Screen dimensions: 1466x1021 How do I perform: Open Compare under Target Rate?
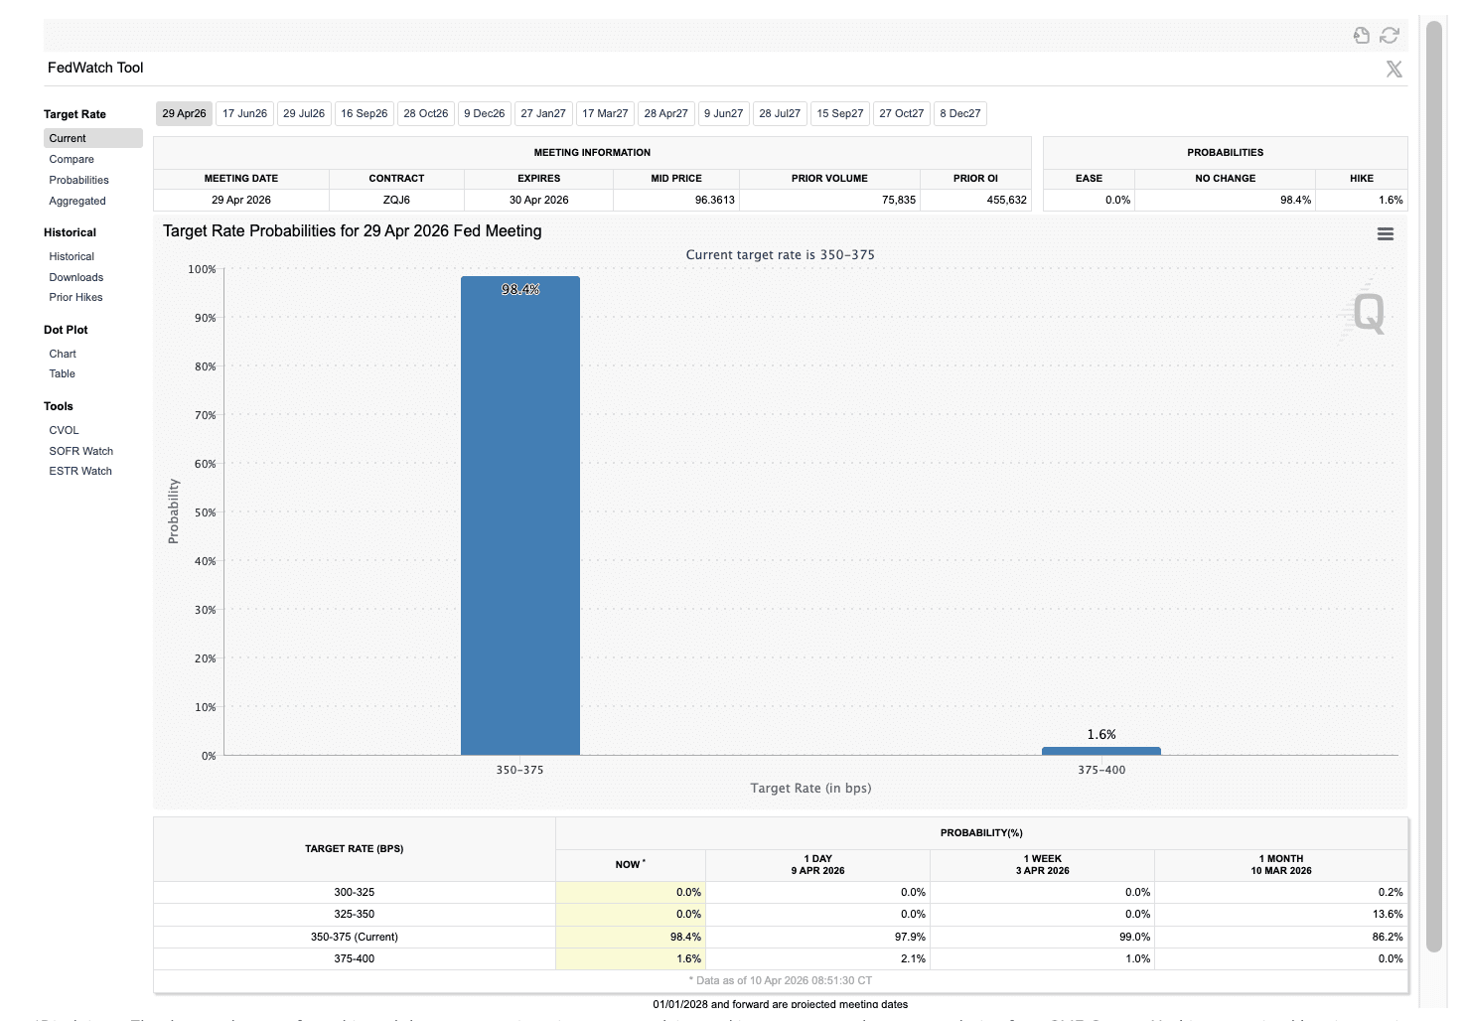72,159
